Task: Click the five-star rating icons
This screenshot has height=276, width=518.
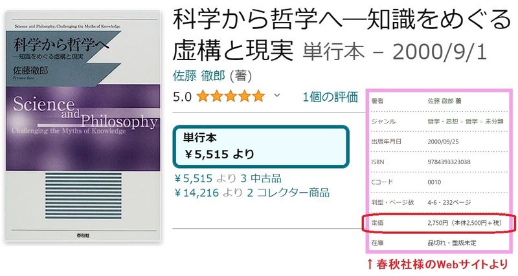Action: coord(231,96)
